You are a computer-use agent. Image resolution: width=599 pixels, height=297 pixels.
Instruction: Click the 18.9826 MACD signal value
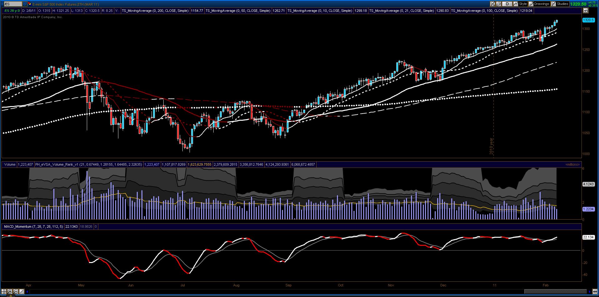86,226
